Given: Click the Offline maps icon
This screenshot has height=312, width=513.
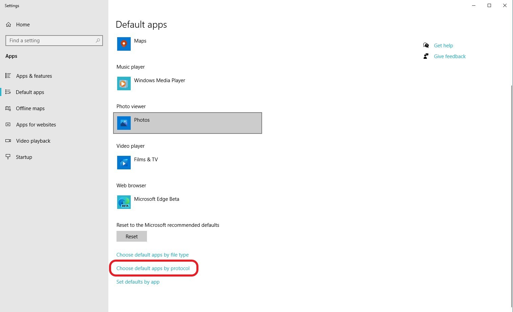Looking at the screenshot, I should tap(8, 108).
